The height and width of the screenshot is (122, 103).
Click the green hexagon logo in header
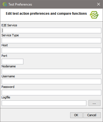tap(94, 15)
